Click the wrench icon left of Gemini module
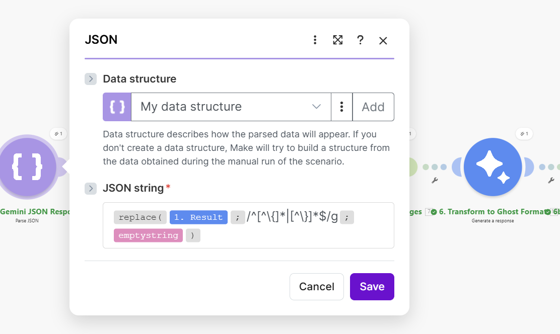The height and width of the screenshot is (334, 560). pyautogui.click(x=435, y=180)
